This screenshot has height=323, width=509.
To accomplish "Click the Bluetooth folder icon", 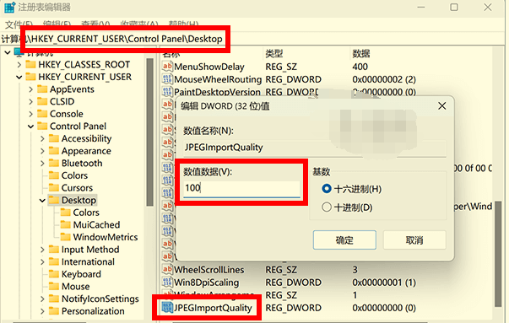I will coord(54,163).
